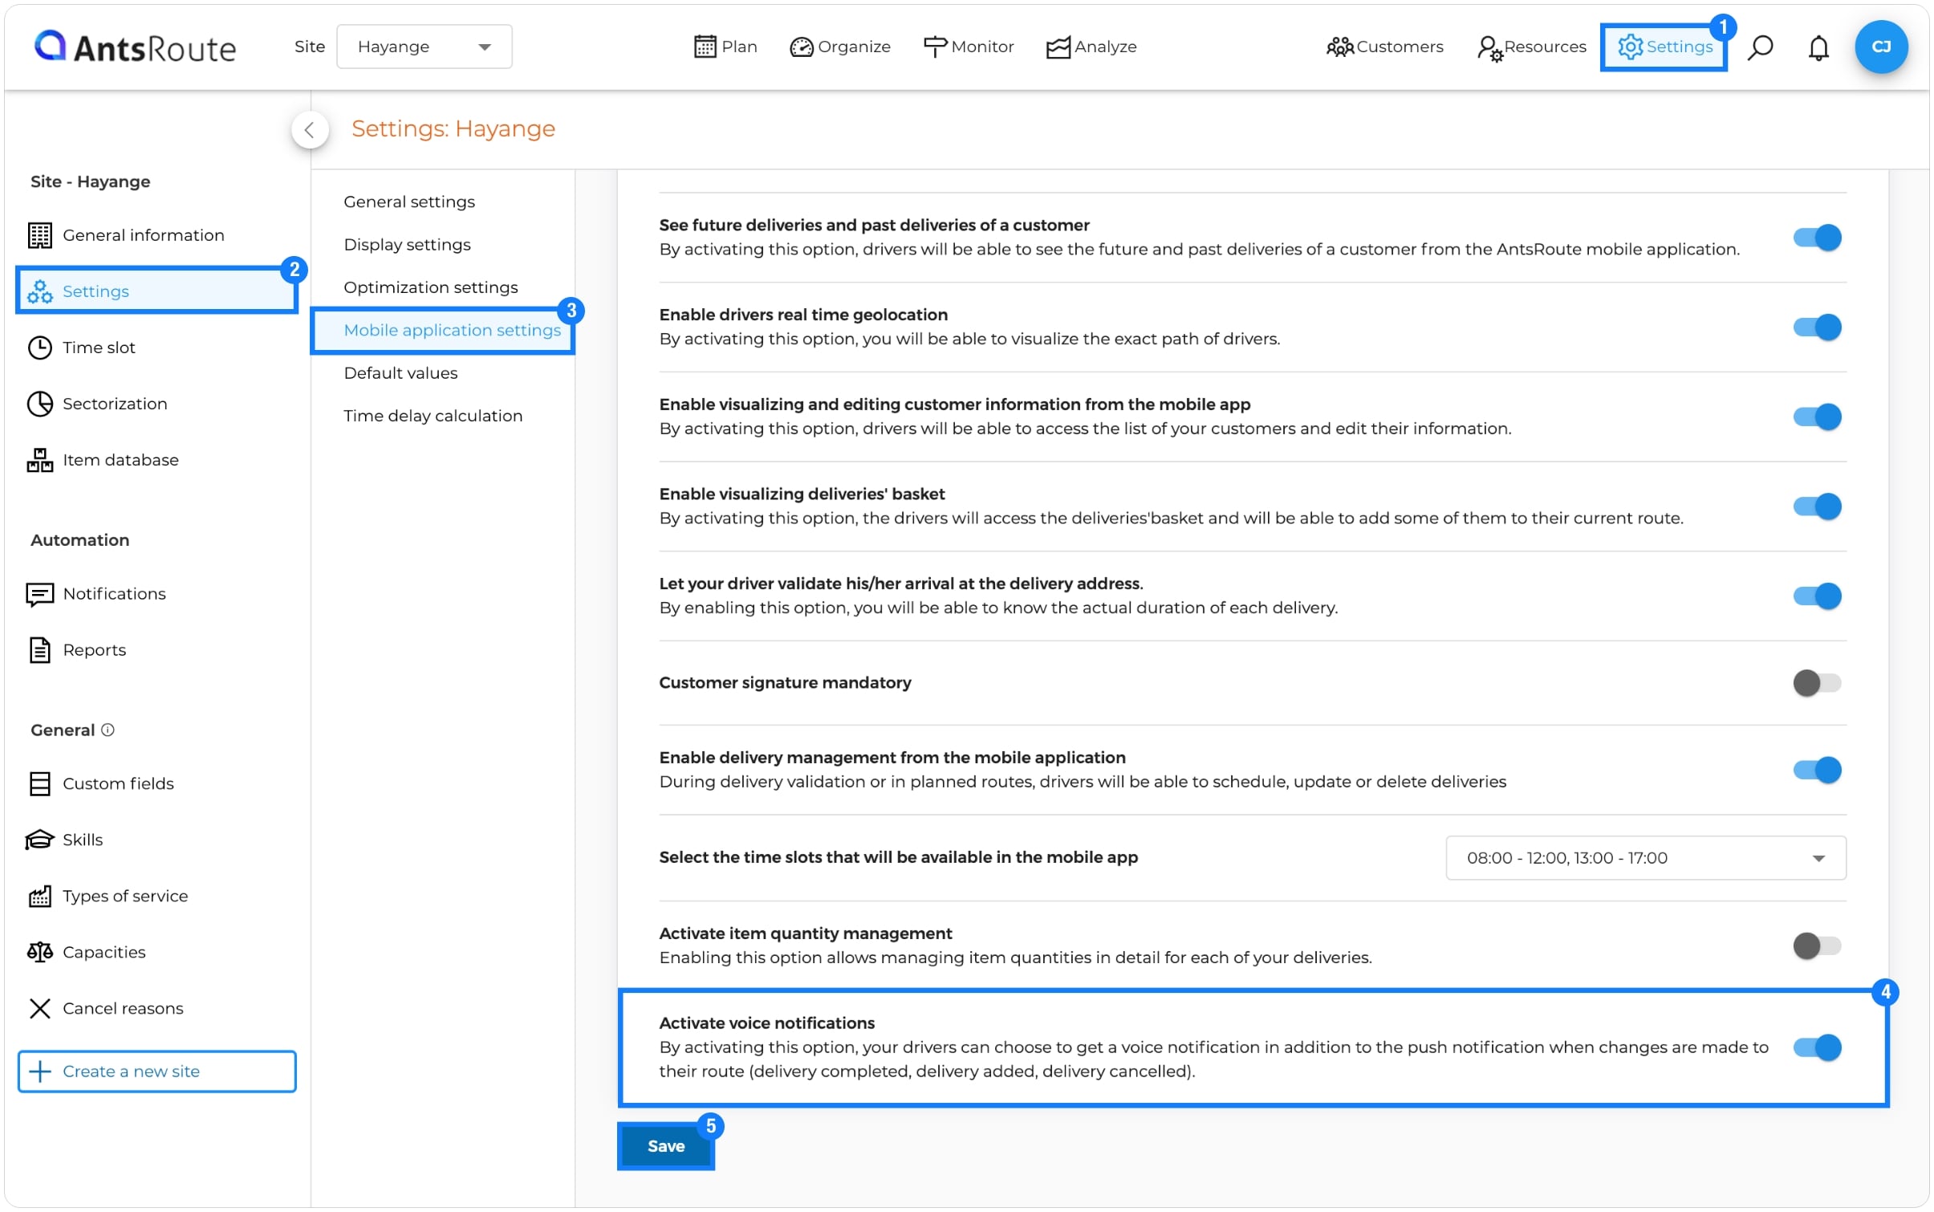Open Default values tab
The width and height of the screenshot is (1934, 1212).
400,373
